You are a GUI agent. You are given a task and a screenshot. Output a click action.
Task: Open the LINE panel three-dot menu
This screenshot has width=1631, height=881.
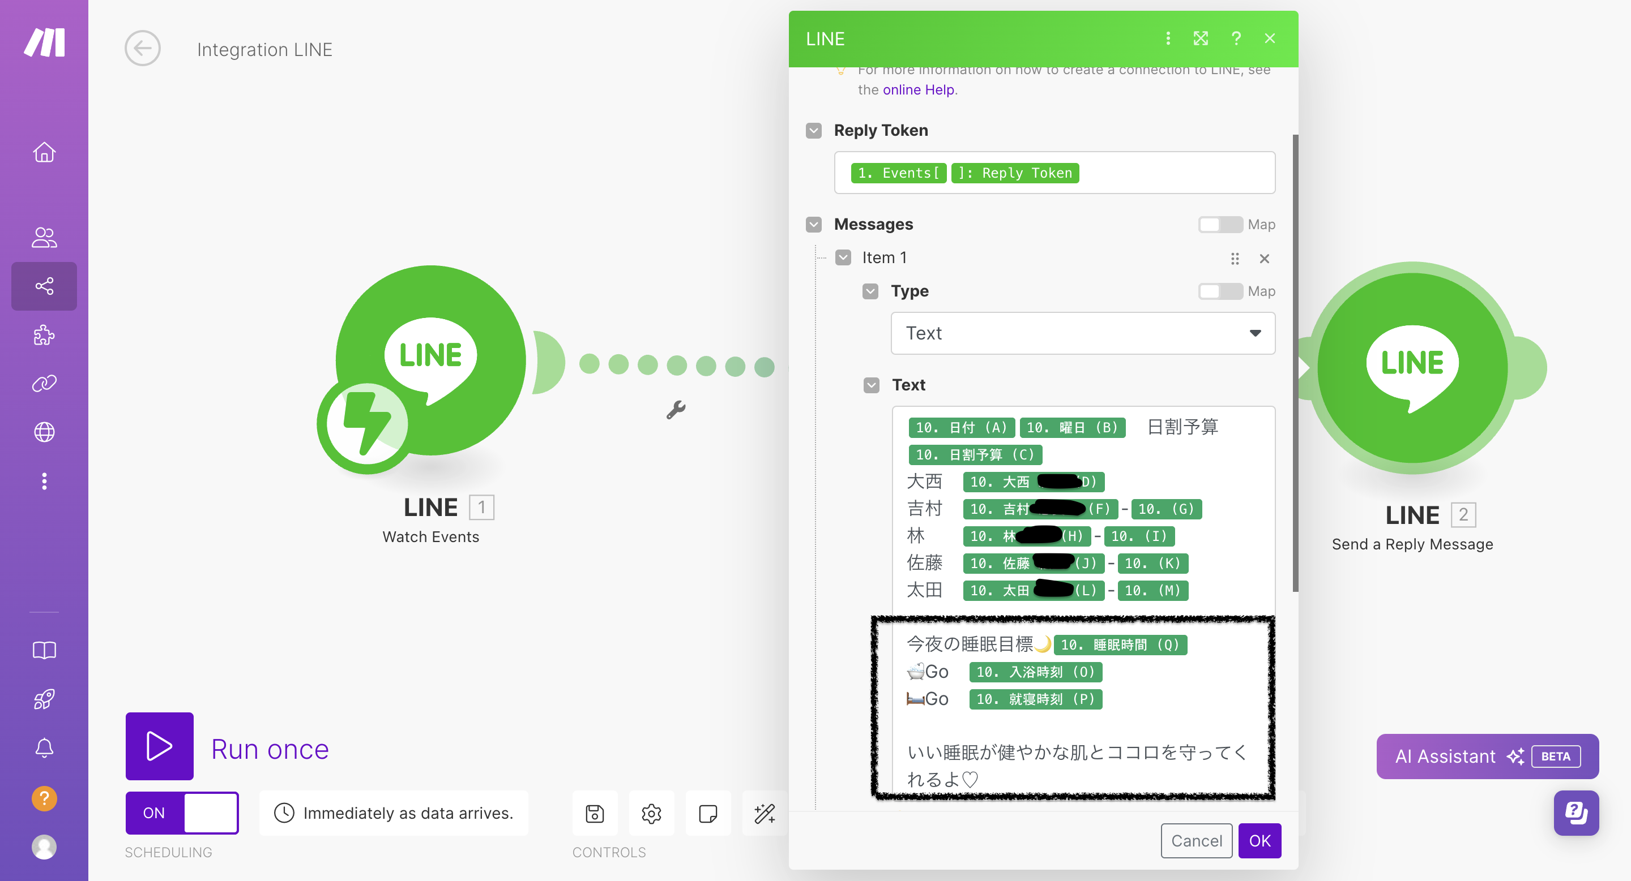pyautogui.click(x=1168, y=38)
